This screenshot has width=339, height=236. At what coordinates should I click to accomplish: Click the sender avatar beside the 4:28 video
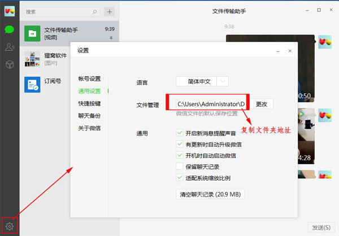(325, 115)
